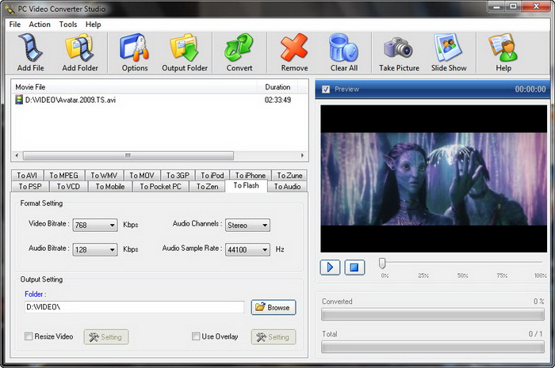Expand the Video Bitrate dropdown

click(112, 226)
